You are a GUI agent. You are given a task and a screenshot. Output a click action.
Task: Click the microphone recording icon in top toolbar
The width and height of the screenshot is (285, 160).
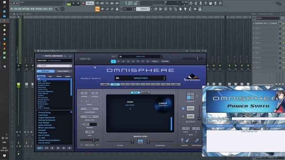click(x=200, y=3)
